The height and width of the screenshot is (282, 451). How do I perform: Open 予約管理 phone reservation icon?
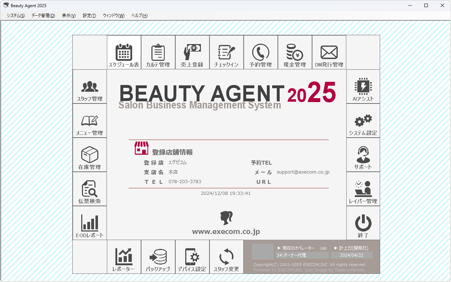pos(261,53)
